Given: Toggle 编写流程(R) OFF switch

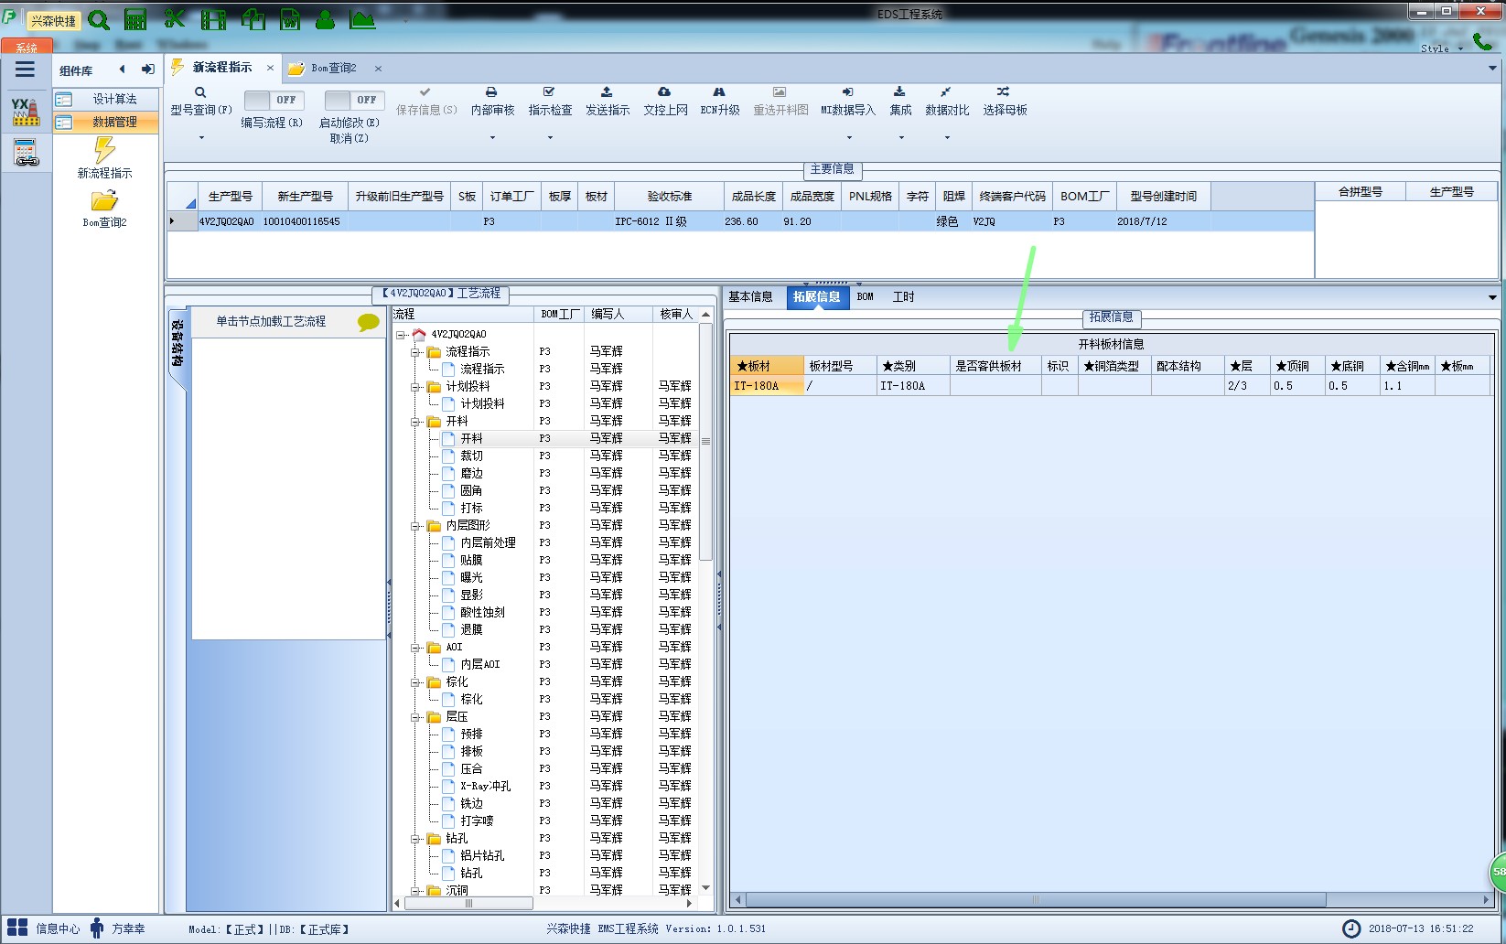Looking at the screenshot, I should (x=274, y=100).
